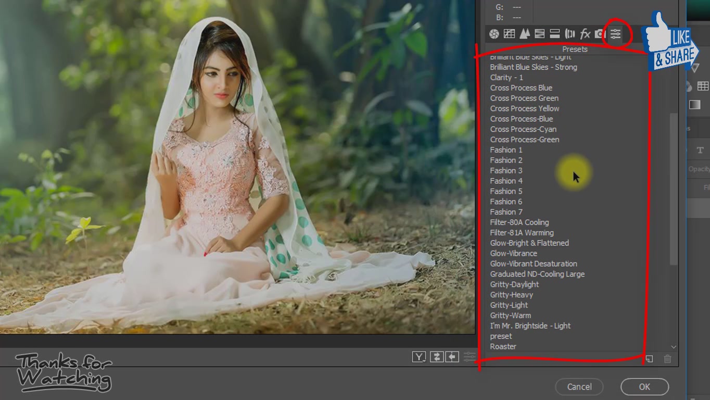This screenshot has height=400, width=710.
Task: Open the Tone Curve panel icon
Action: [509, 34]
